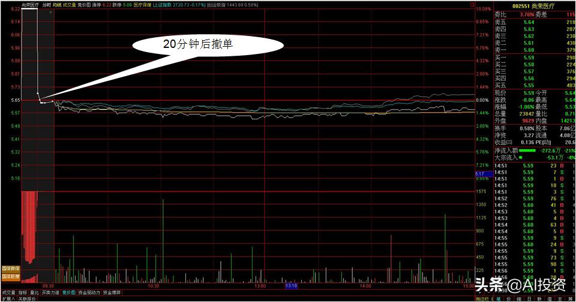Select the 量比 tab
The image size is (576, 302).
pyautogui.click(x=34, y=293)
